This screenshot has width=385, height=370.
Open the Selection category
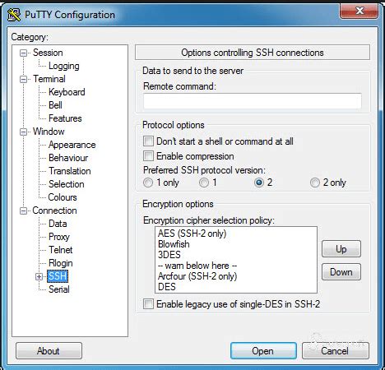[67, 184]
